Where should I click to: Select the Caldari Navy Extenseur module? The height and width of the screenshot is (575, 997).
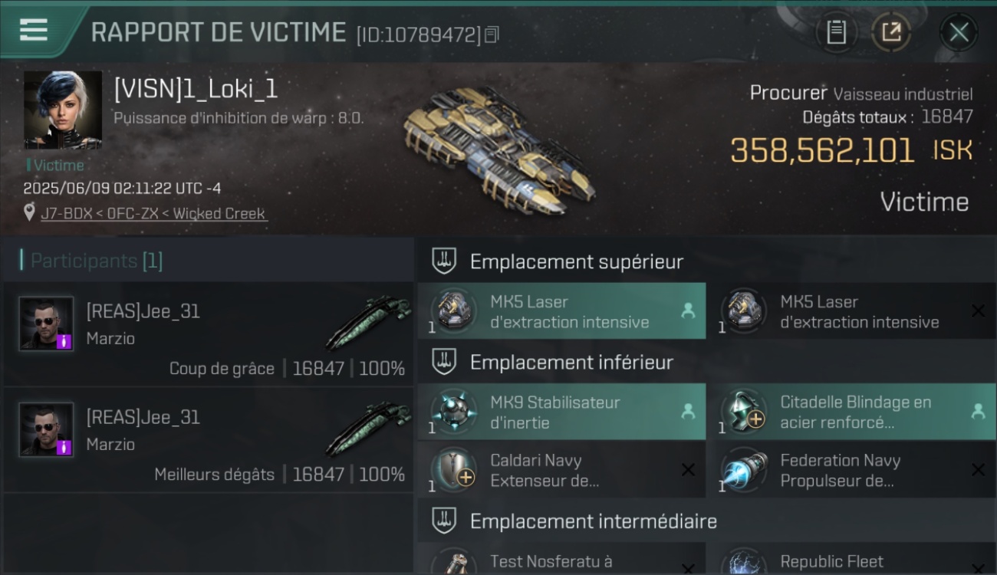(561, 470)
